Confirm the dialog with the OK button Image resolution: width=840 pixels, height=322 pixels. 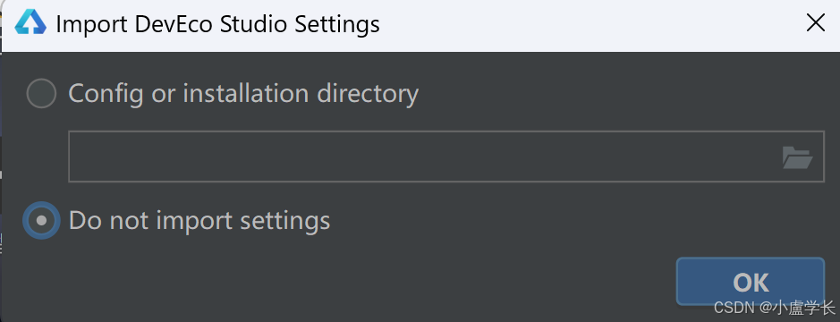[x=751, y=282]
